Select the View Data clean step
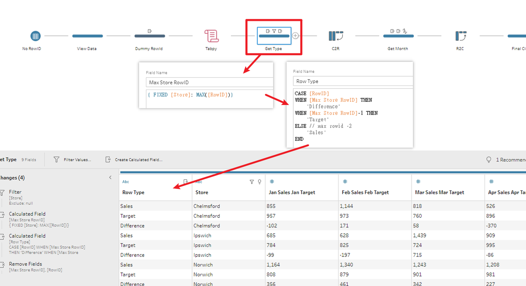The width and height of the screenshot is (526, 286). tap(87, 36)
